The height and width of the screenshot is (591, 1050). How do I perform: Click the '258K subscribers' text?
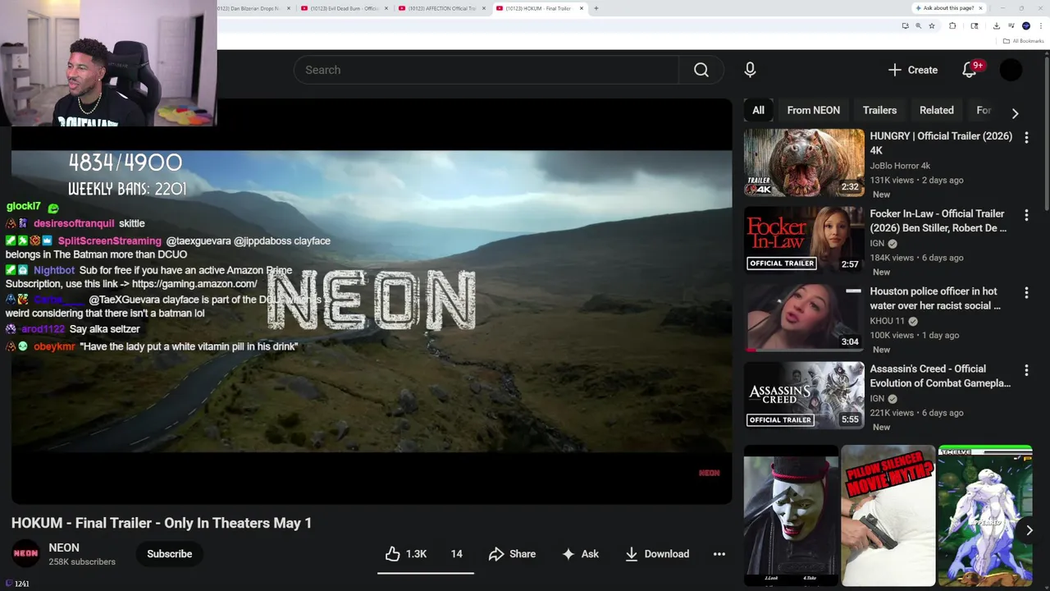pos(82,561)
